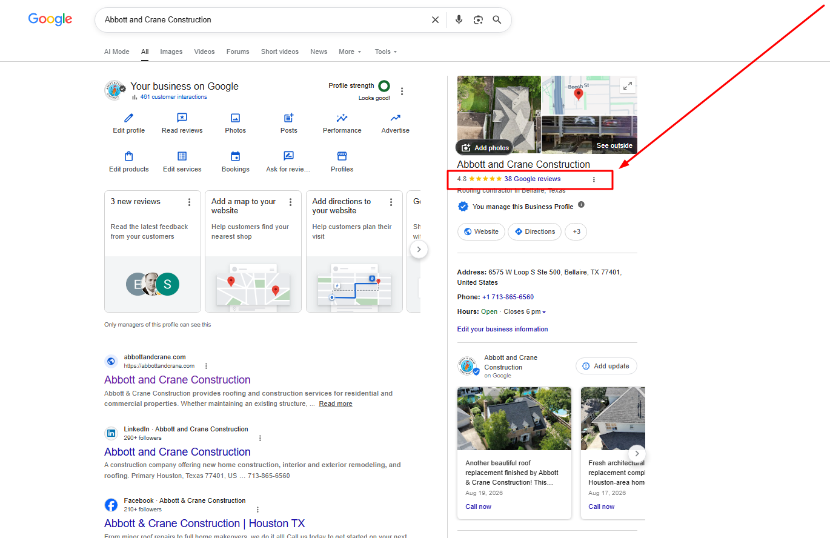
Task: Switch to AI Mode tab
Action: click(116, 51)
